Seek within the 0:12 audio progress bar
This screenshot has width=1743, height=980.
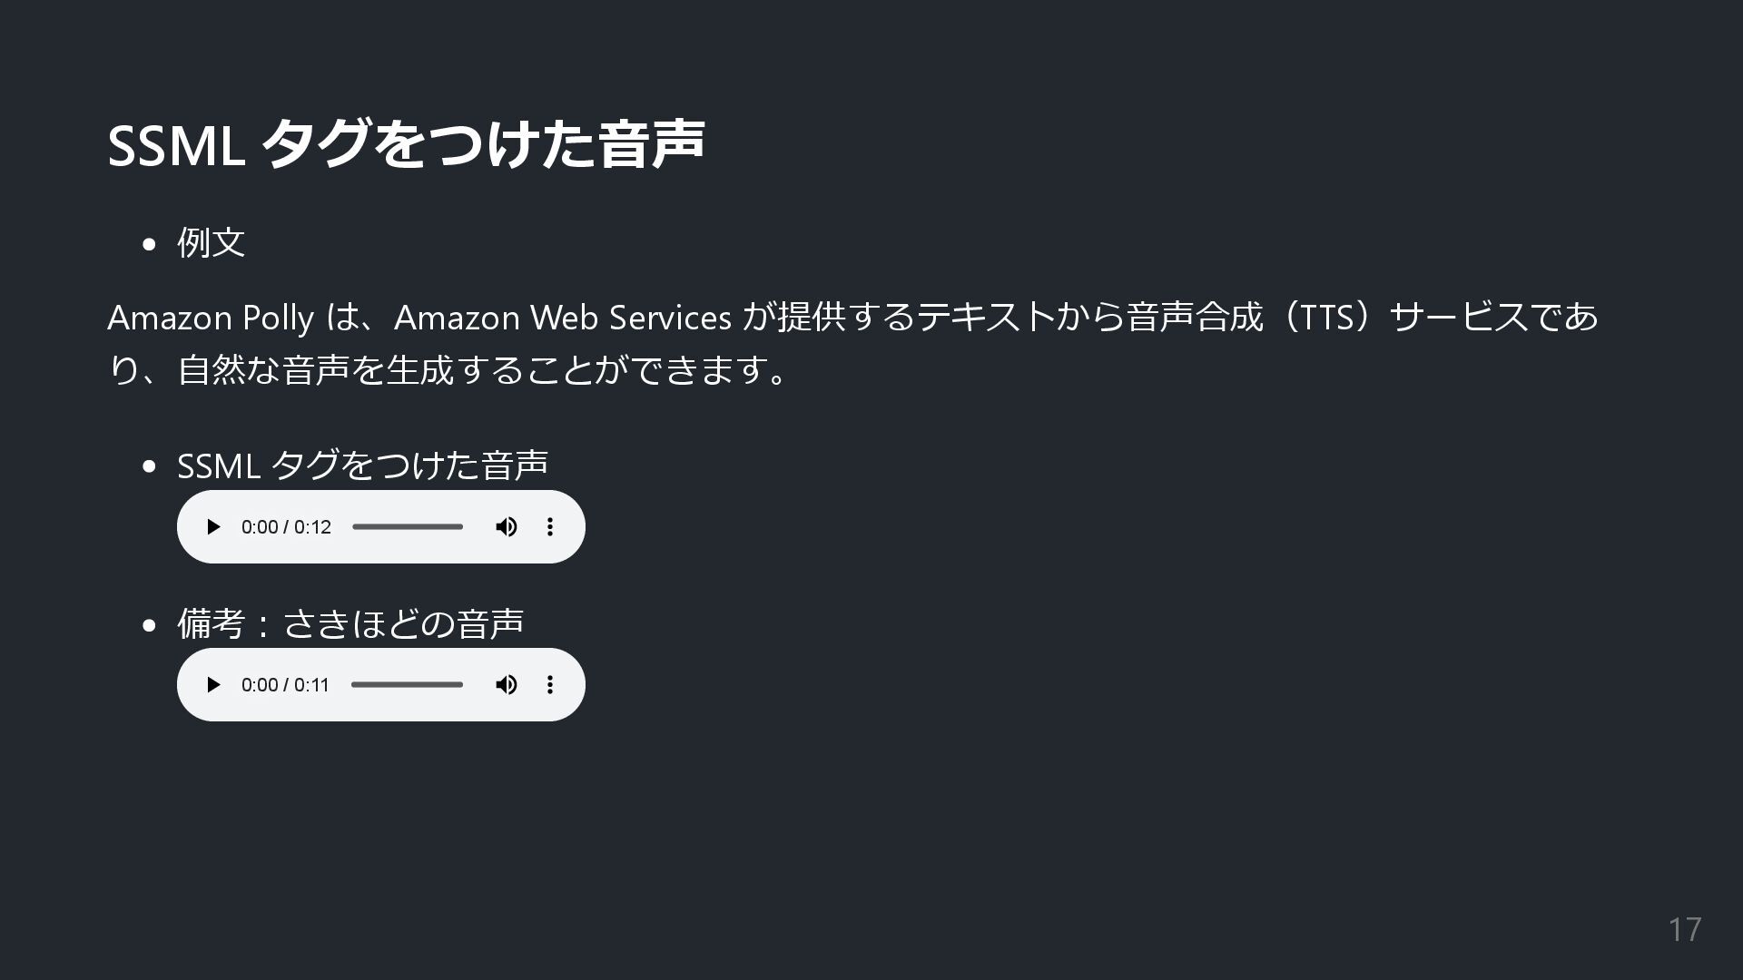(408, 527)
